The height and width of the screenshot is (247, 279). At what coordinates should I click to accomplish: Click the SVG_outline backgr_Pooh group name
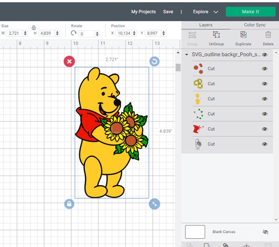point(226,54)
